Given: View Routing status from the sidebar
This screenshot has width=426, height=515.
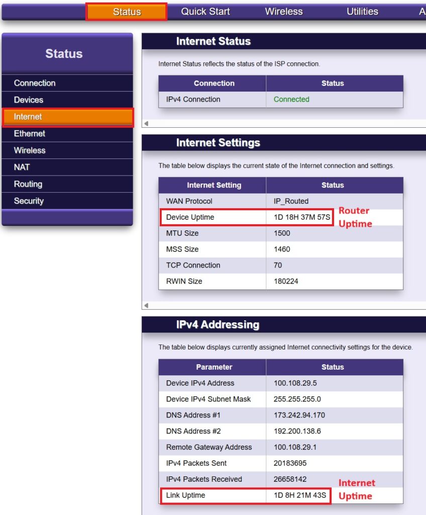Looking at the screenshot, I should tap(28, 184).
